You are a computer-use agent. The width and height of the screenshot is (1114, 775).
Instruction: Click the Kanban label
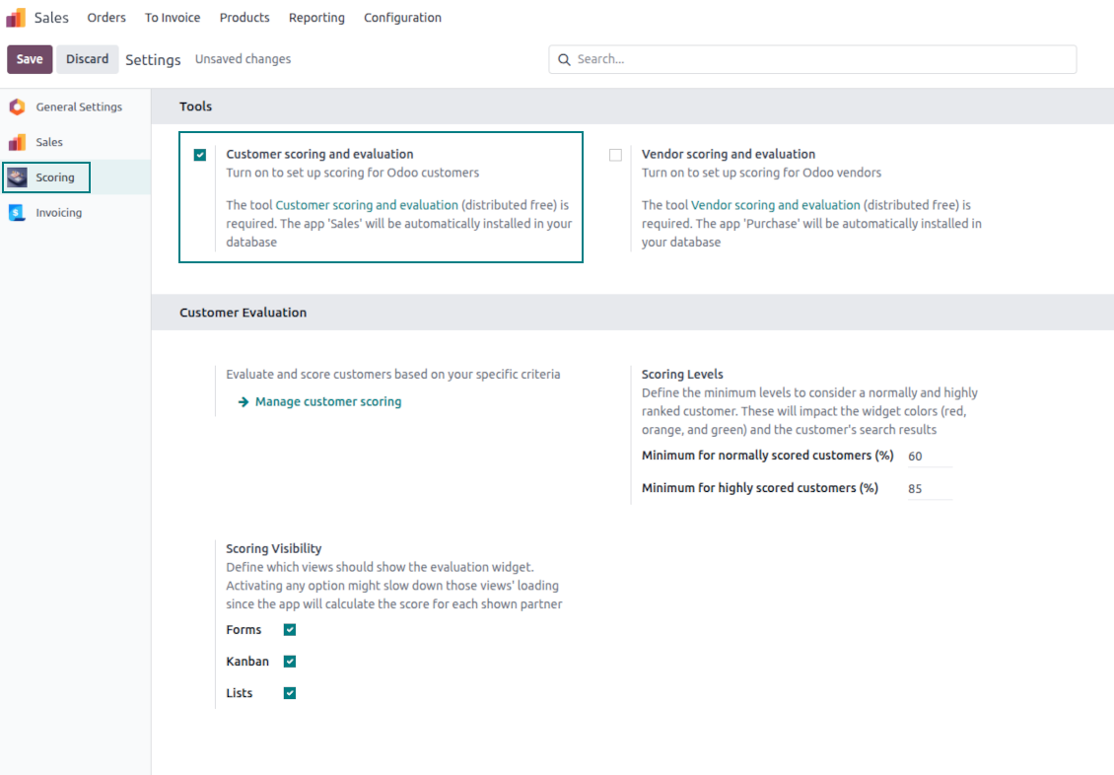coord(247,662)
